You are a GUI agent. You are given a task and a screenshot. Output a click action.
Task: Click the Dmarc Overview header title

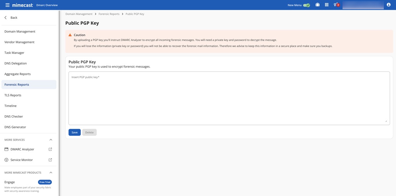[47, 5]
